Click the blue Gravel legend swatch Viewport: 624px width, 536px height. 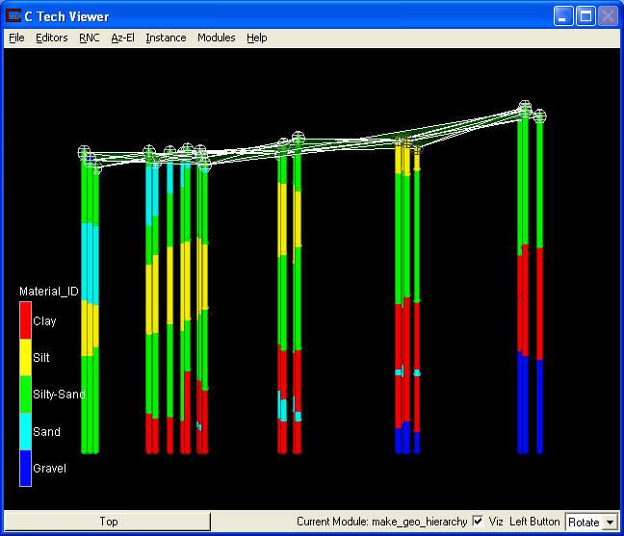coord(25,468)
